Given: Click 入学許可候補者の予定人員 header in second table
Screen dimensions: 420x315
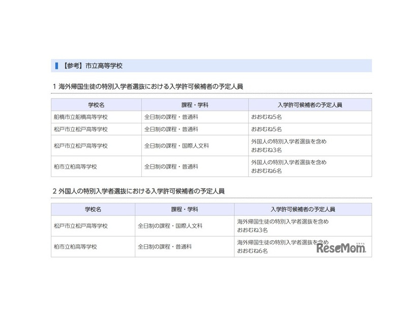Looking at the screenshot, I should pos(303,209).
